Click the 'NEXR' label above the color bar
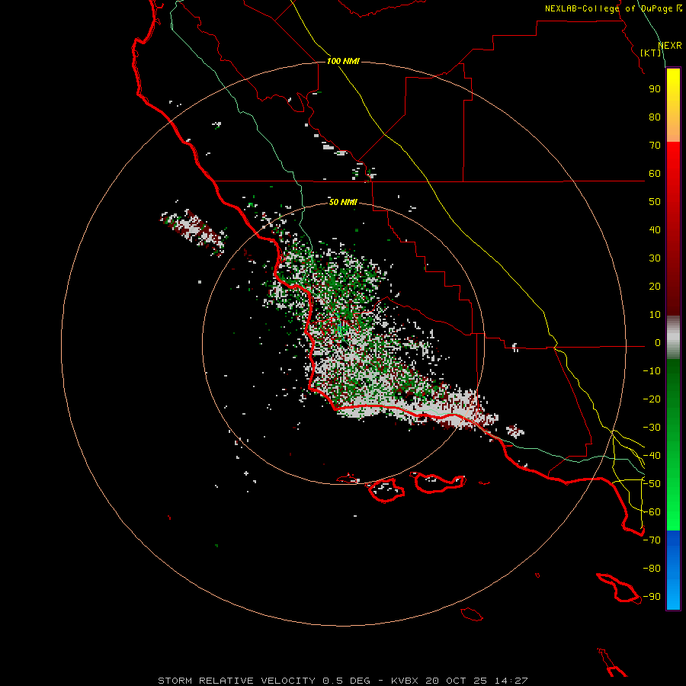The image size is (686, 686). 670,46
